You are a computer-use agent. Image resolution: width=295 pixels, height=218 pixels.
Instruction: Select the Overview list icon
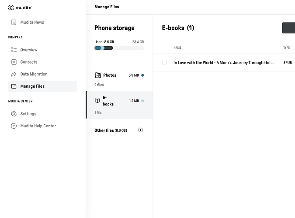click(14, 50)
